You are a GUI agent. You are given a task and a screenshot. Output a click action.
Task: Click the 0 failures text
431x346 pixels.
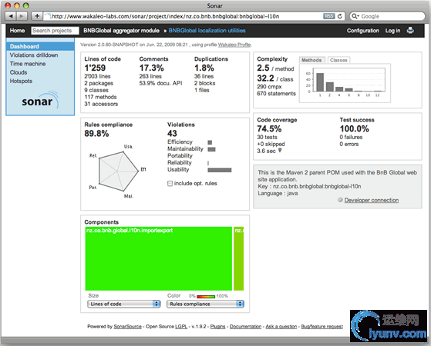coord(351,137)
